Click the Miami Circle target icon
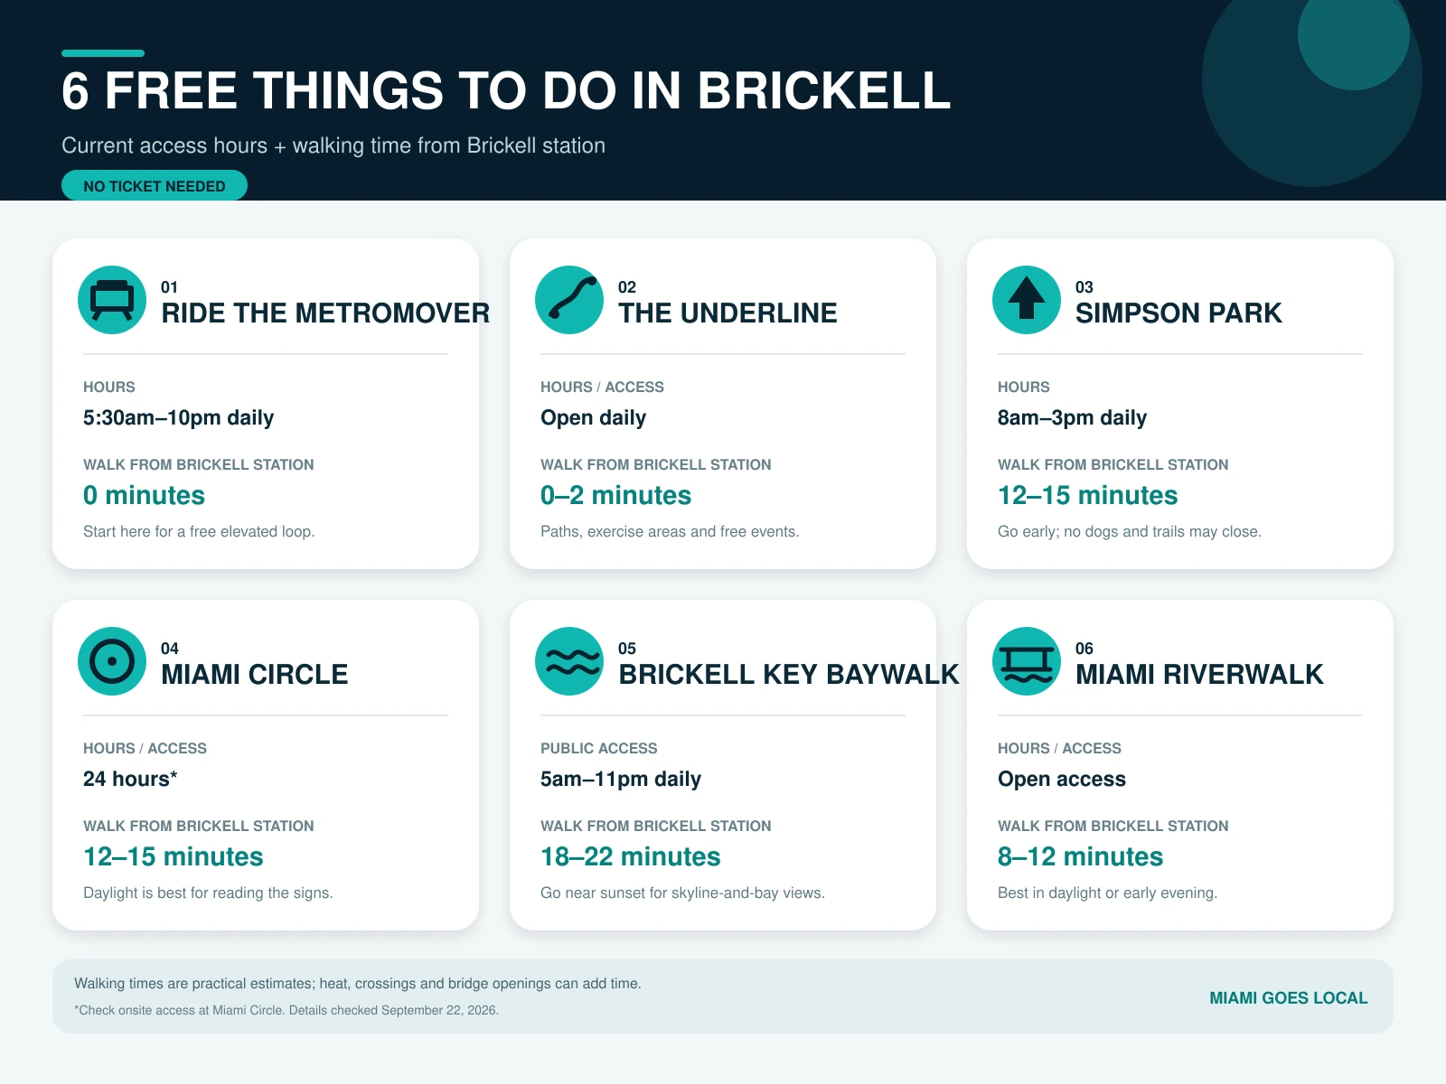The height and width of the screenshot is (1084, 1446). coord(112,661)
